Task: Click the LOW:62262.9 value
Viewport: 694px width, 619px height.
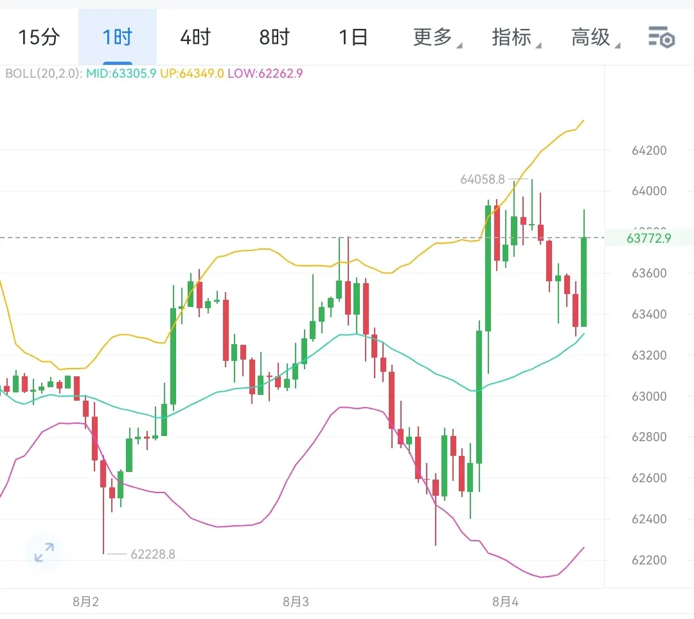Action: (265, 73)
